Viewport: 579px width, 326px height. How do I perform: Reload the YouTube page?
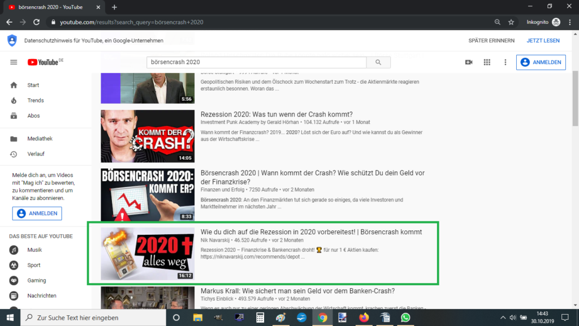coord(36,22)
